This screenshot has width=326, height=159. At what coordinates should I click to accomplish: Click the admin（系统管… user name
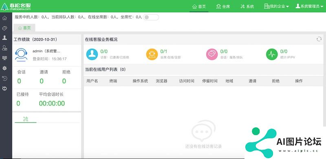tap(46, 51)
